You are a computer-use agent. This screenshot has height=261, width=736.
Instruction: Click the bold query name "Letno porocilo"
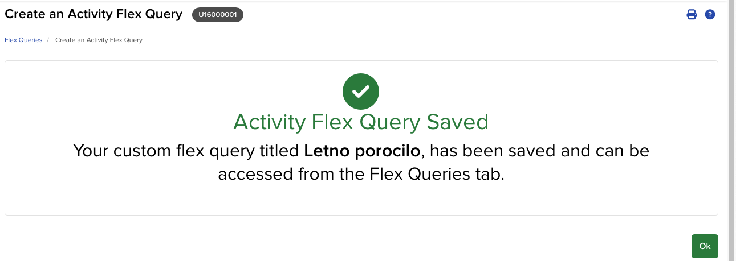(x=363, y=151)
